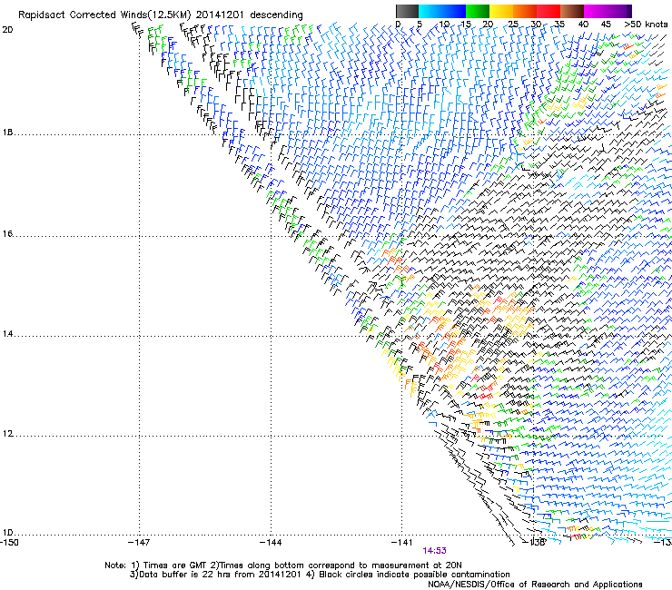Click the latitude axis label '14'
The height and width of the screenshot is (590, 672).
pyautogui.click(x=7, y=334)
